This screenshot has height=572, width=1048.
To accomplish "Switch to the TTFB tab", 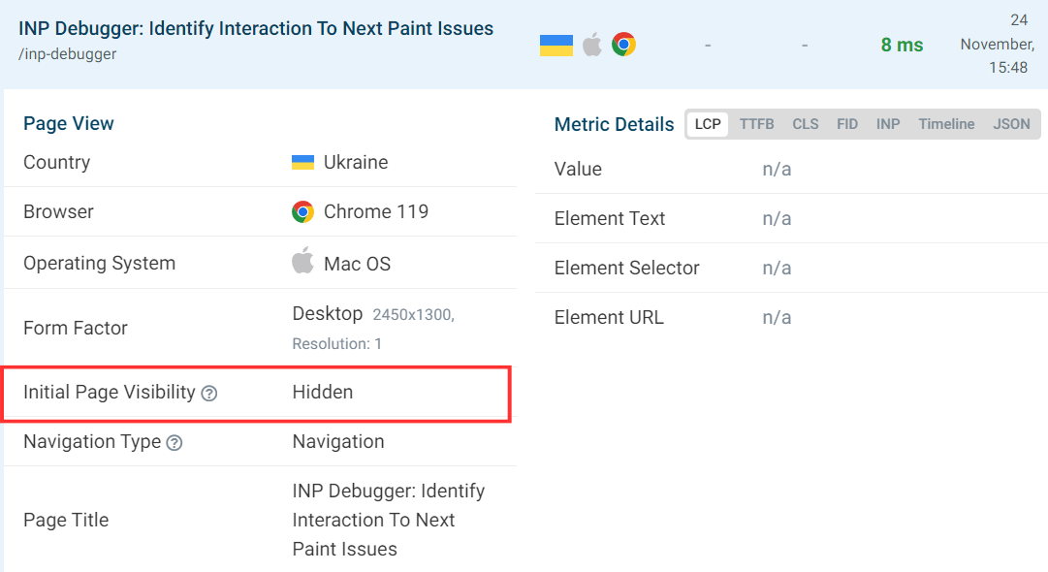I will pos(757,124).
